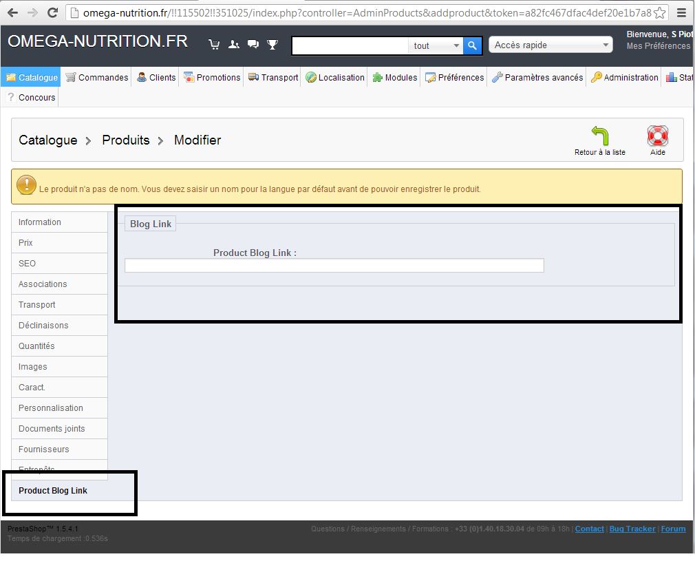The image size is (695, 561).
Task: Select the Documents joints tab
Action: tap(59, 428)
